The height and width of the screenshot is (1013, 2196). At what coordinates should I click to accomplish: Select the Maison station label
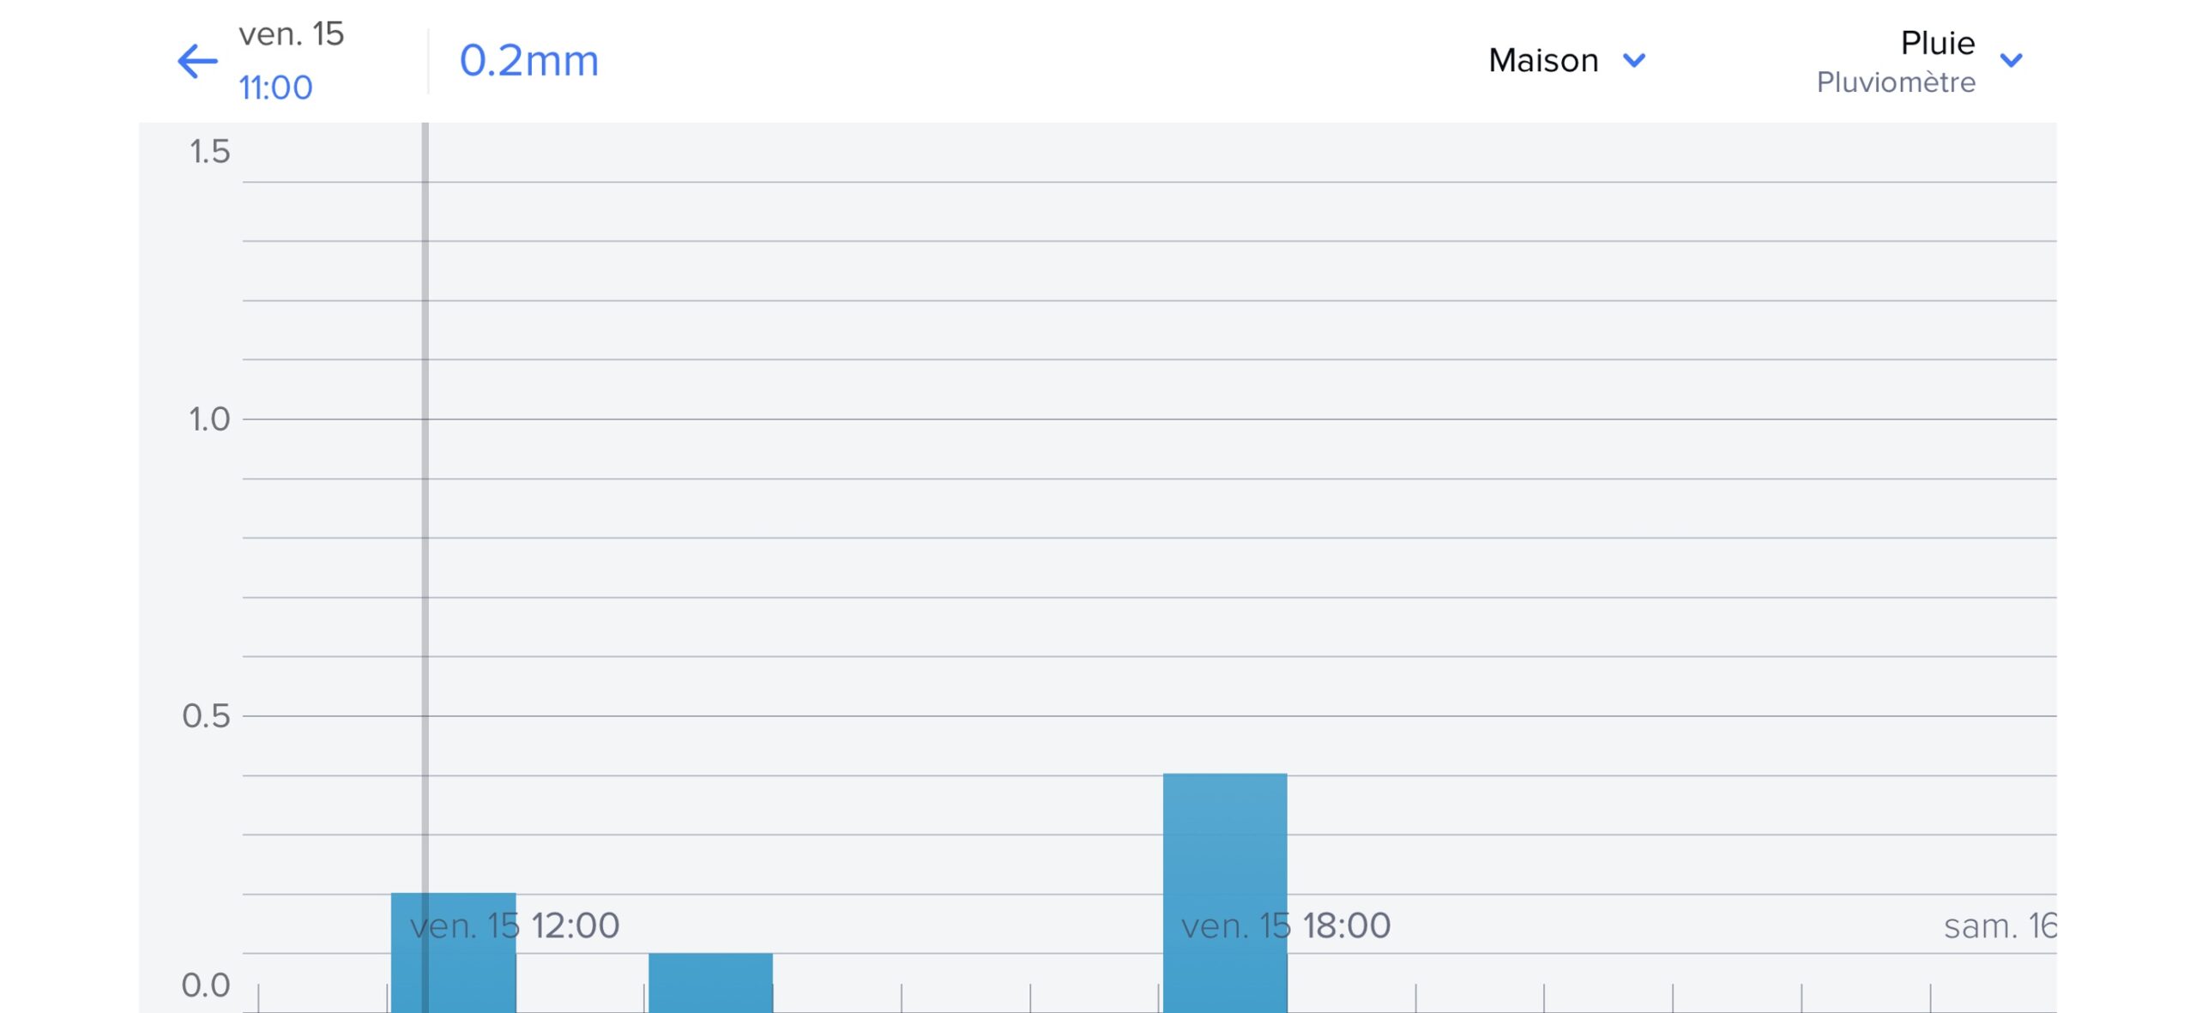(1542, 60)
